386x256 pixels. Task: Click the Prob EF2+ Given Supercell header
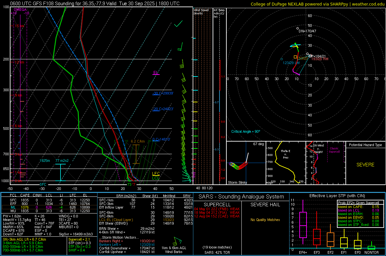359,203
